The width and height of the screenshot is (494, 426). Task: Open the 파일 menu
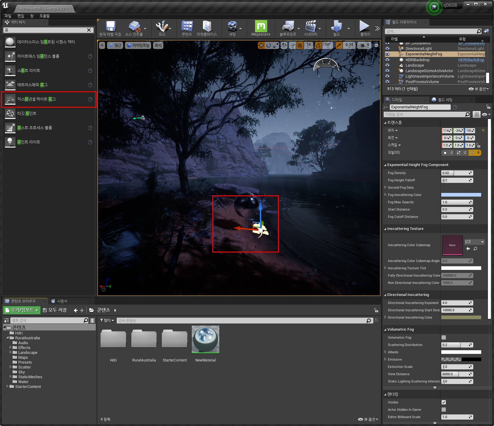tap(8, 16)
